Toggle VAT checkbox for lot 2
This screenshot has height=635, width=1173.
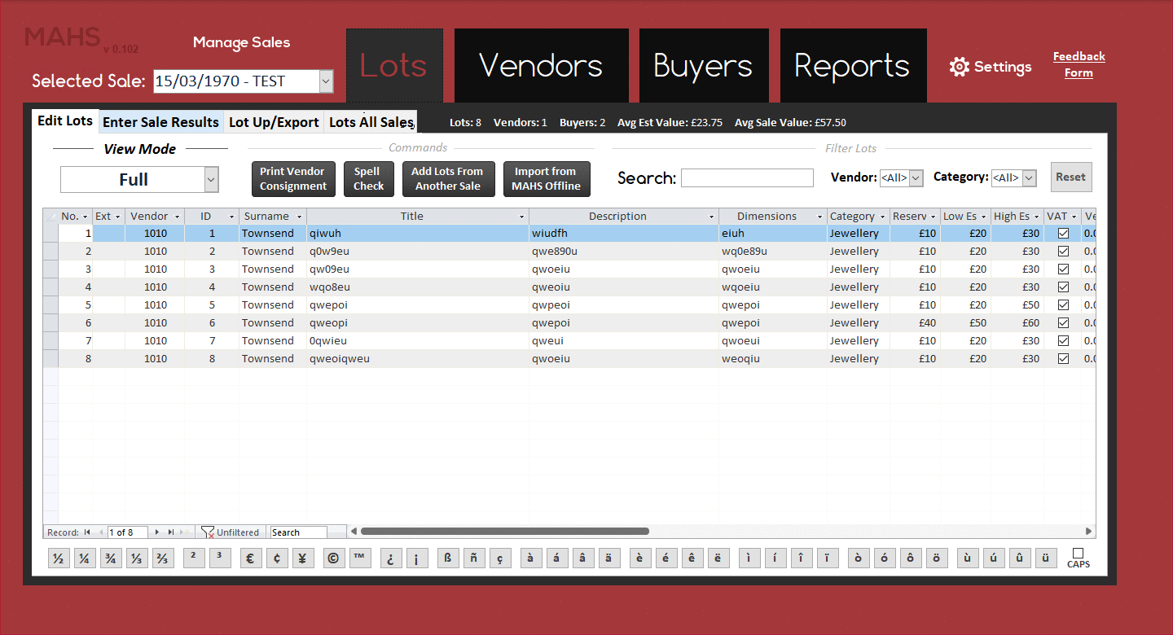[1063, 251]
